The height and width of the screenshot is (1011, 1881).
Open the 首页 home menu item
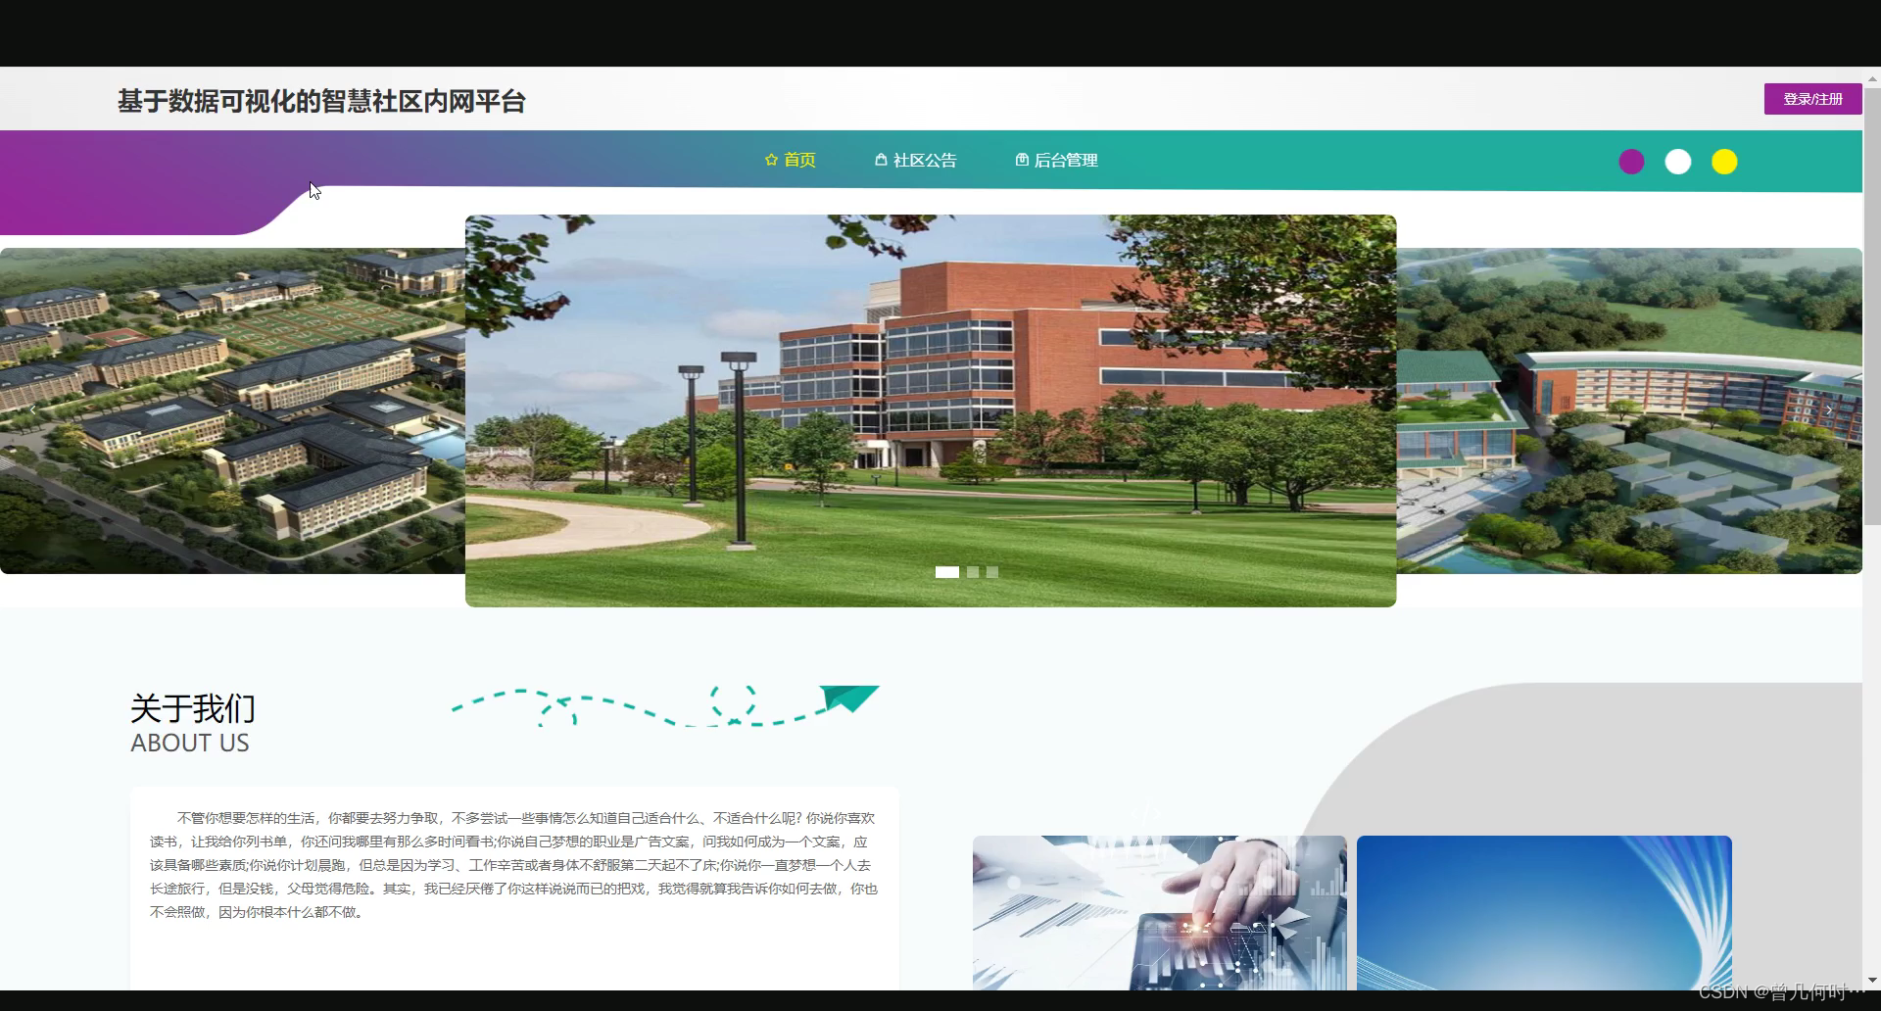click(790, 160)
